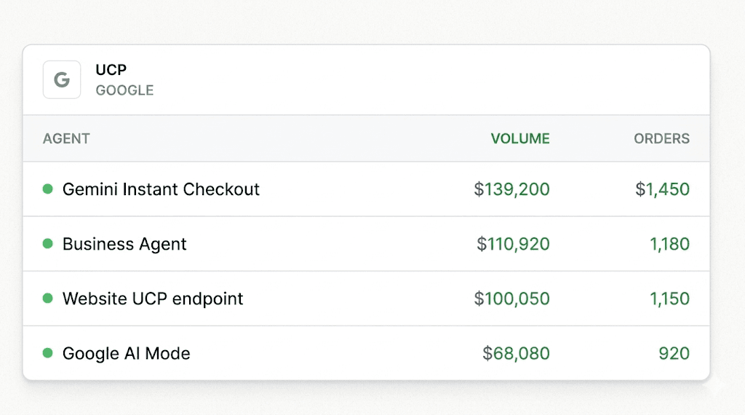Select the $139,200 volume value
The image size is (745, 415).
[x=511, y=189]
